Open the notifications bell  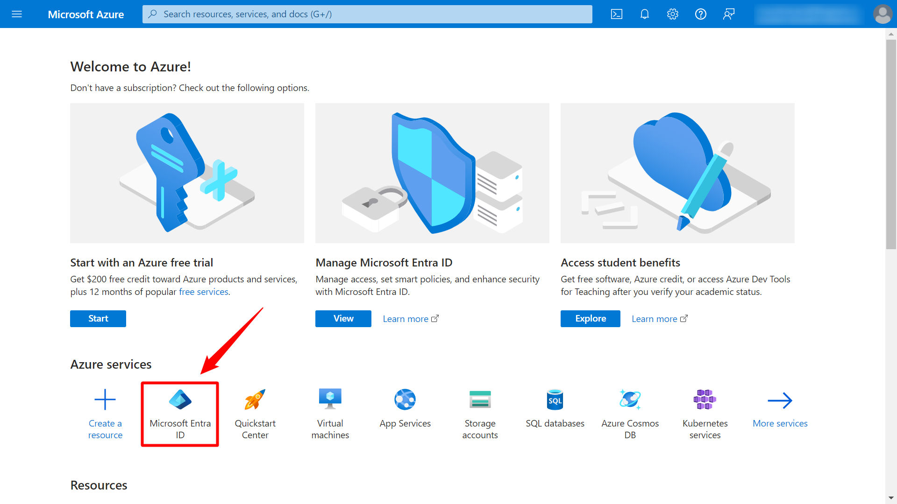[x=645, y=14]
